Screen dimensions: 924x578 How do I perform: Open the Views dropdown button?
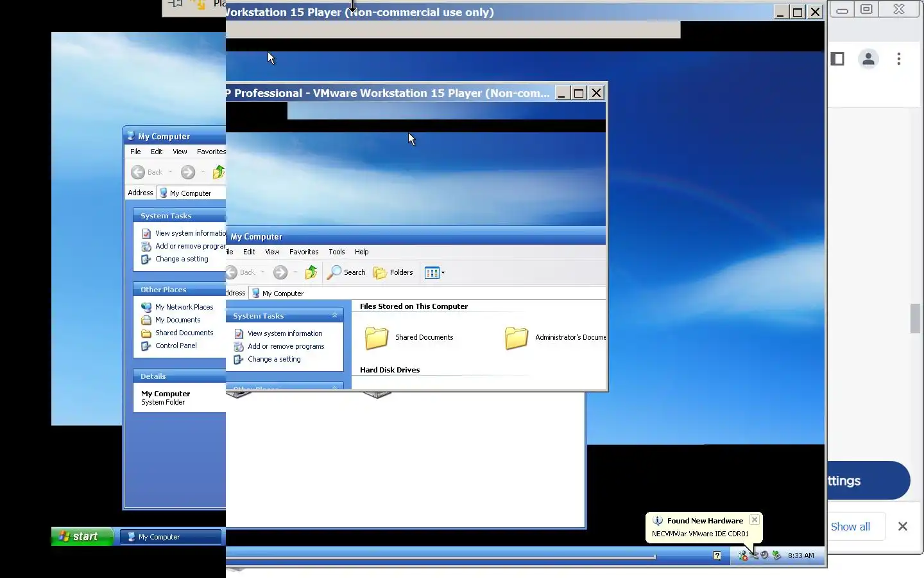point(435,272)
